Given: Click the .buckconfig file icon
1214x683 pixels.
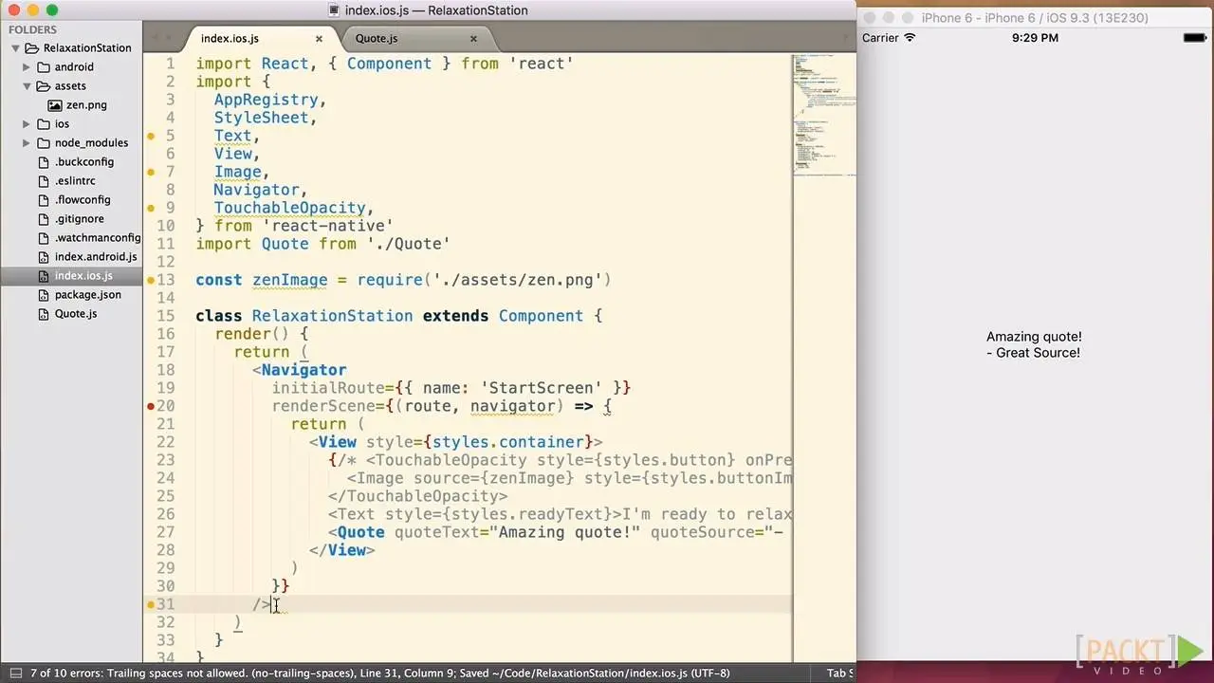Looking at the screenshot, I should 44,162.
